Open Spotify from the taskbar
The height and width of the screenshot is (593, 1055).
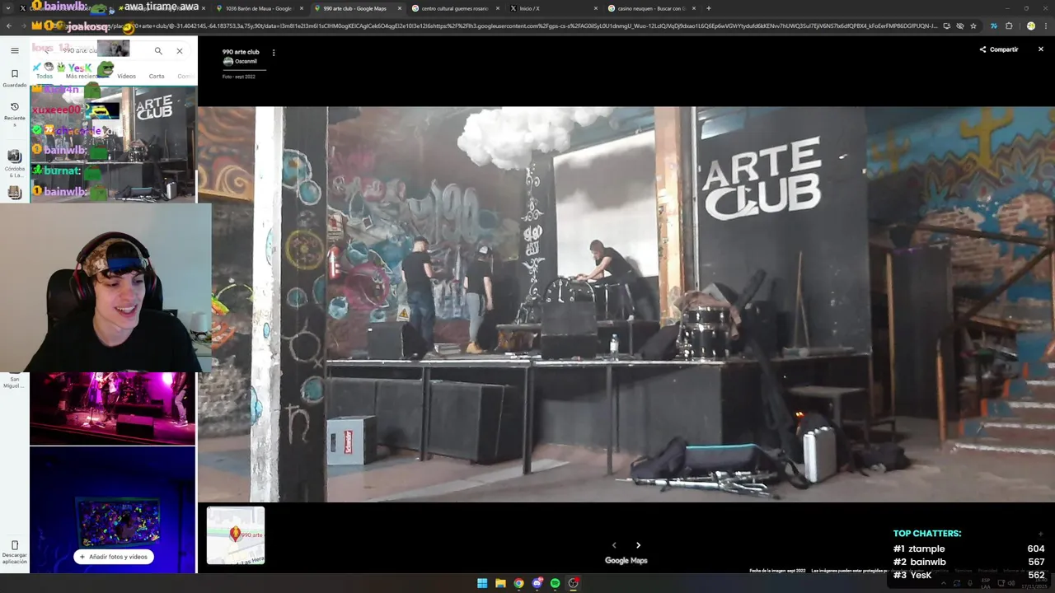click(556, 583)
